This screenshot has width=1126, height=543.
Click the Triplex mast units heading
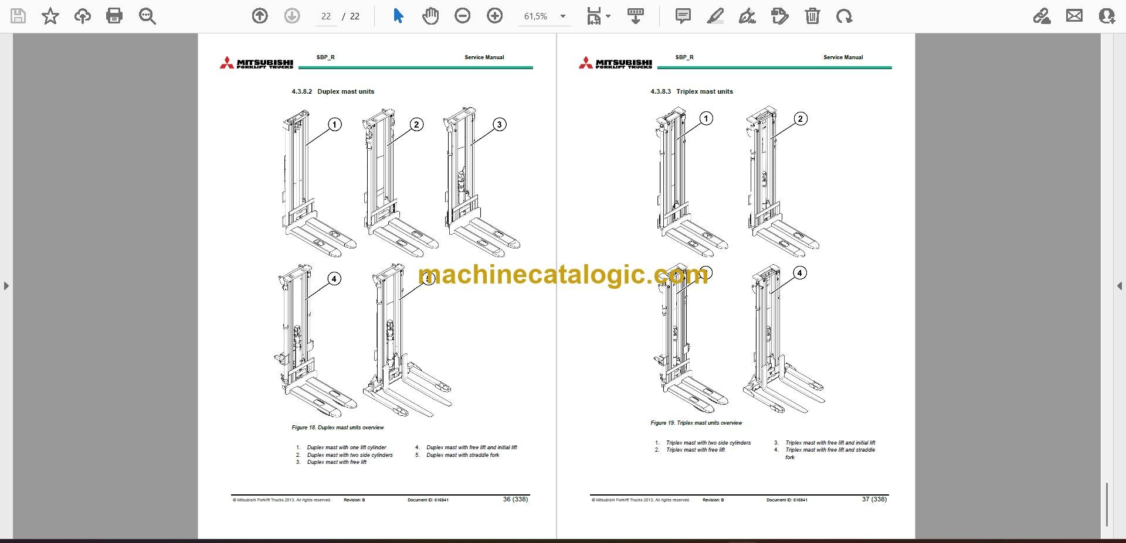tap(691, 91)
